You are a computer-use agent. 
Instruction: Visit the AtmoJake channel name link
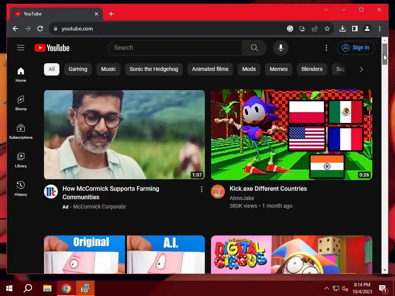pyautogui.click(x=242, y=198)
